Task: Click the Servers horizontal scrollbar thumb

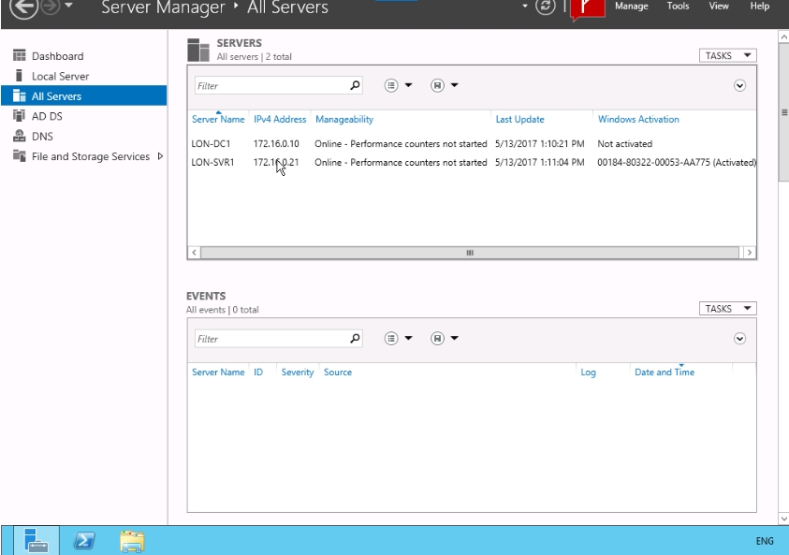Action: pos(470,253)
